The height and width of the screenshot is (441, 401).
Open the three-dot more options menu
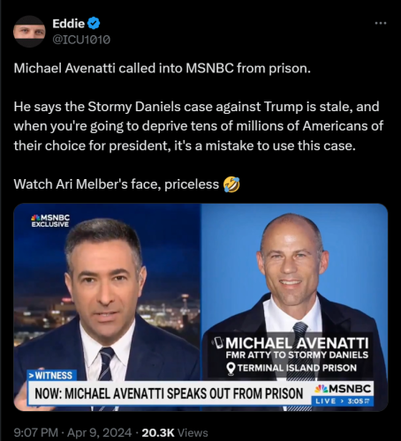coord(381,23)
